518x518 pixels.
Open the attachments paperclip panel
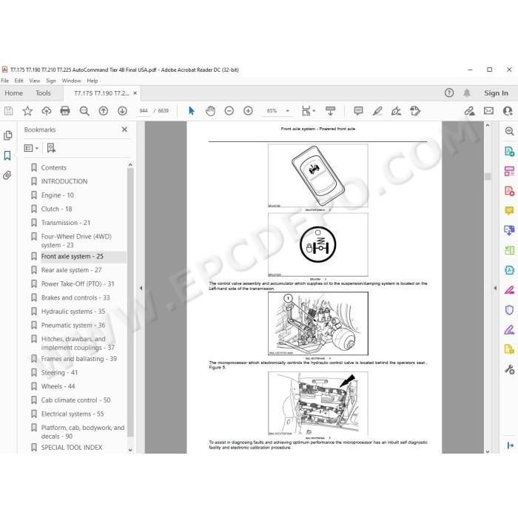[x=7, y=175]
